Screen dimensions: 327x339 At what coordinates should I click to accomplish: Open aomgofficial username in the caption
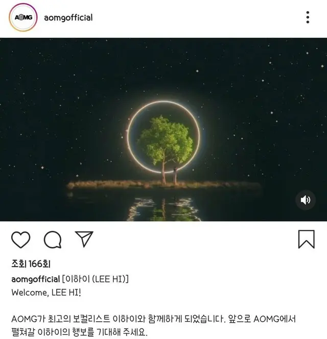tap(35, 279)
